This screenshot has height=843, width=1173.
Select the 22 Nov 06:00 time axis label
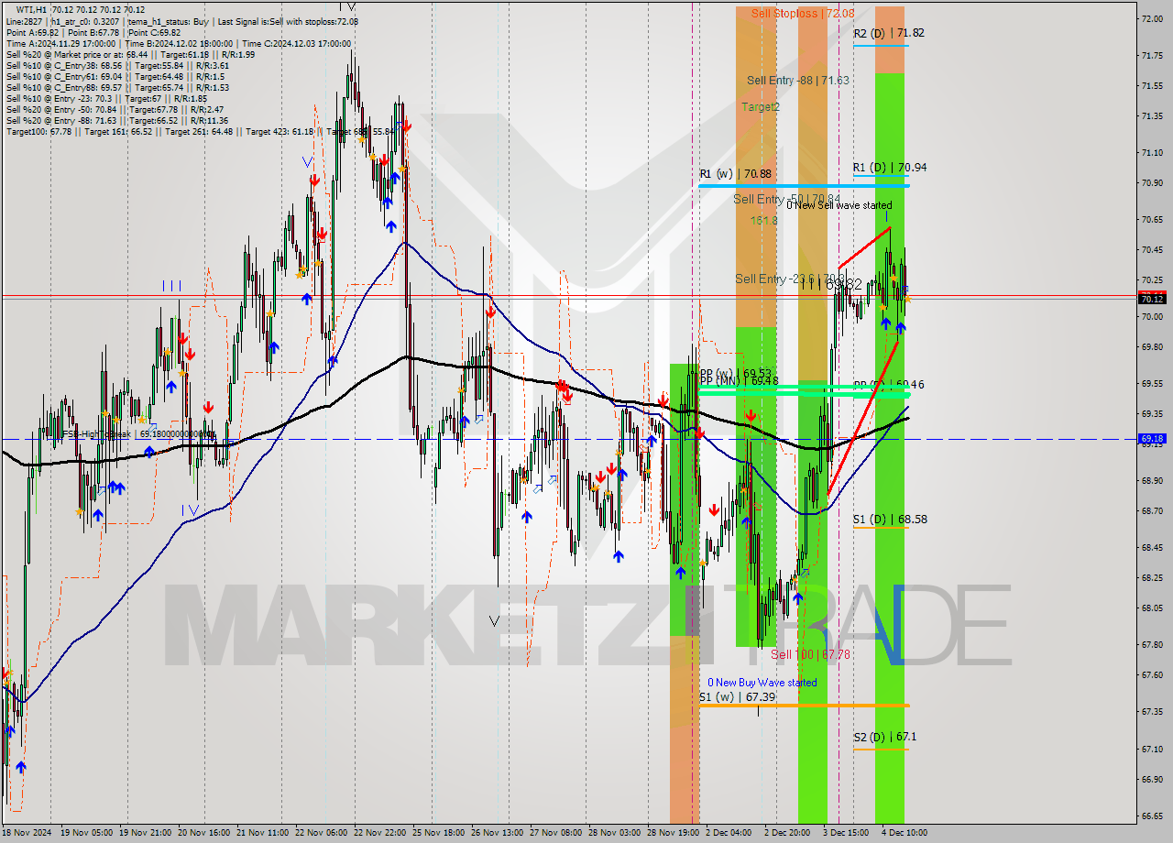tap(321, 833)
